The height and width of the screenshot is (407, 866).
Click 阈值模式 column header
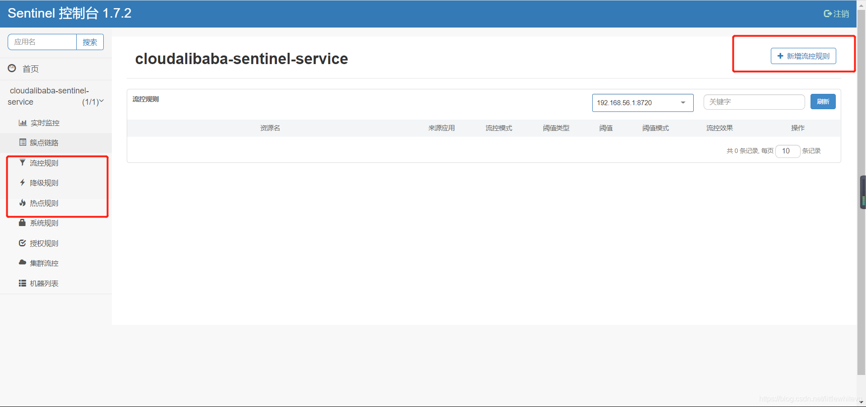pos(656,128)
